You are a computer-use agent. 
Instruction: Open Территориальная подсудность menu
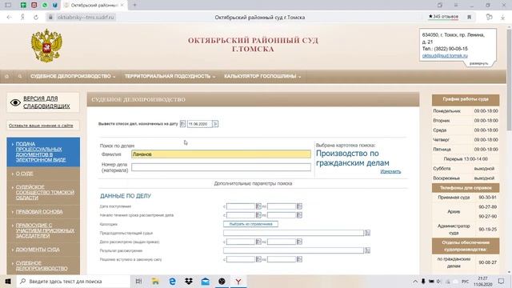[x=170, y=77]
